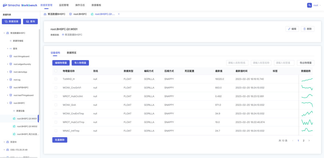The image size is (324, 158).
Task: Expand the root.demoApp node
Action: click(7, 72)
